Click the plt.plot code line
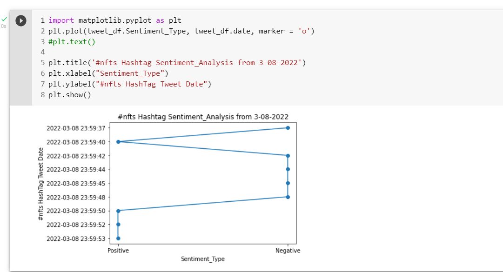503x272 pixels. point(181,31)
